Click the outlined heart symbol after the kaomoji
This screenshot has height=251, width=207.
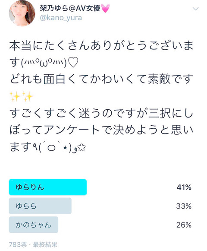click(x=73, y=63)
